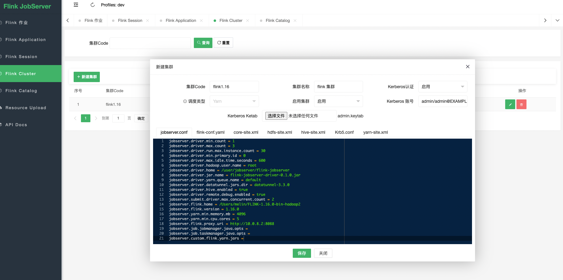Screen dimensions: 563x280
Task: Click the Kerberos 账号 input field
Action: tap(443, 101)
